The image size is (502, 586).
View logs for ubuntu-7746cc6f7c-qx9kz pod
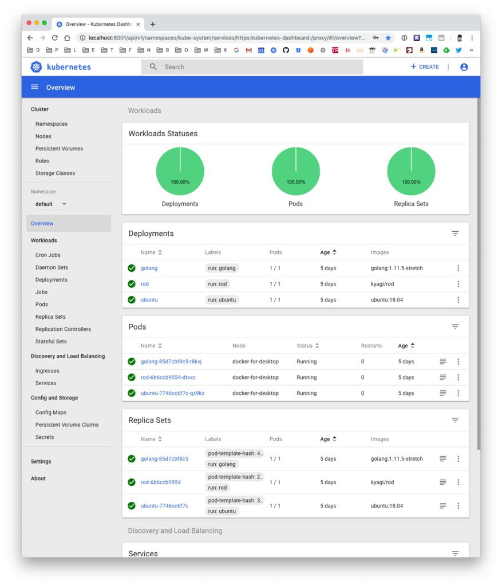click(x=442, y=393)
